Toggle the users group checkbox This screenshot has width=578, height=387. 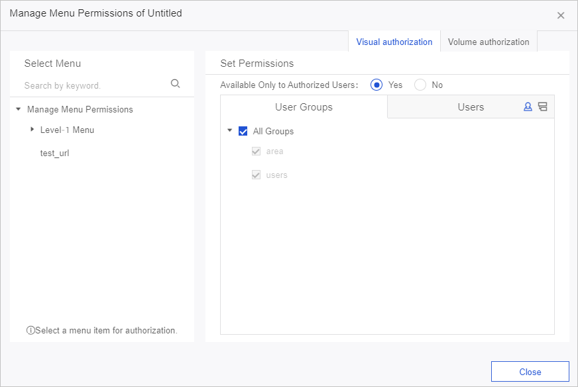(256, 175)
